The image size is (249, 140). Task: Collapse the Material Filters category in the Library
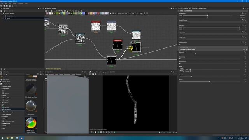point(1,98)
